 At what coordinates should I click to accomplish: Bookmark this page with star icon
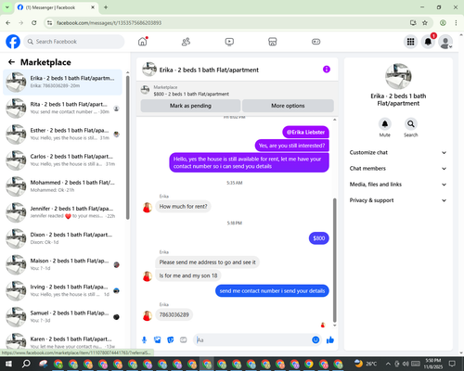(x=425, y=22)
